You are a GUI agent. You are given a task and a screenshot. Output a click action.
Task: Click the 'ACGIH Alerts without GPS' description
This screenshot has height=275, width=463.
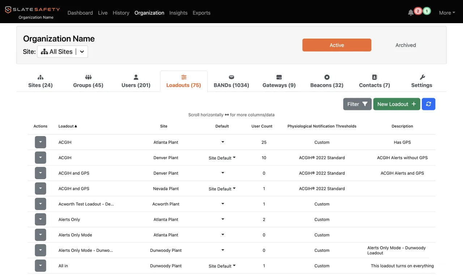pyautogui.click(x=402, y=158)
